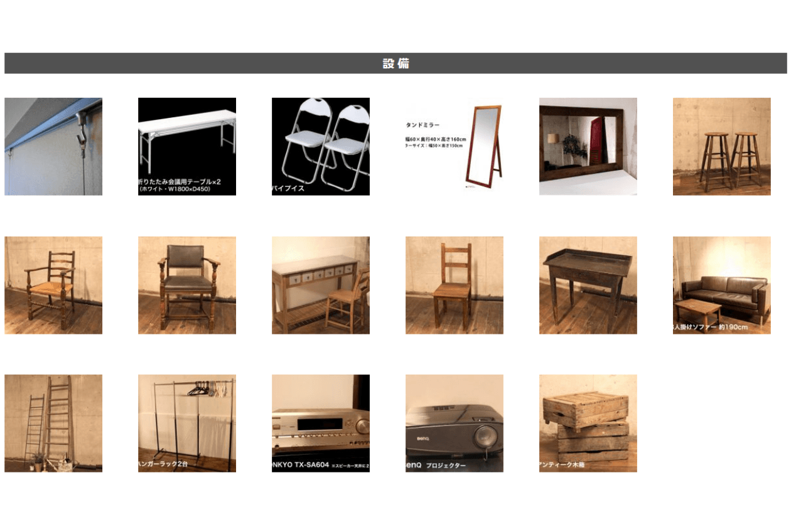791x527 pixels.
Task: Click the armless wooden dining chair photo
Action: tap(455, 285)
